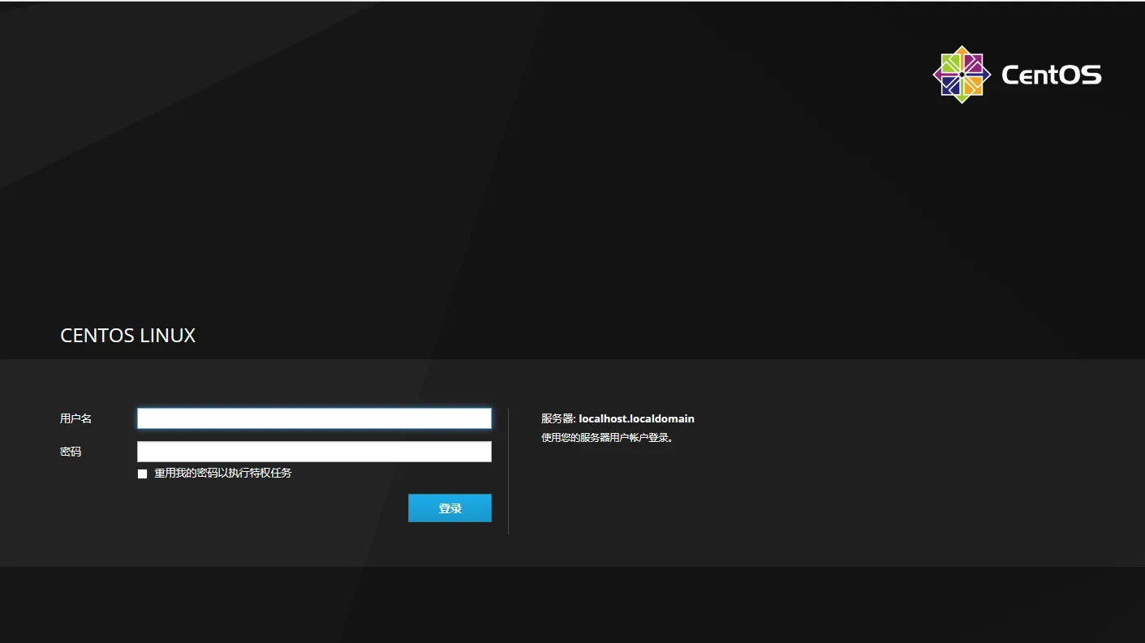The height and width of the screenshot is (643, 1145).
Task: Select the colorful CentOS emblem top right
Action: (962, 75)
